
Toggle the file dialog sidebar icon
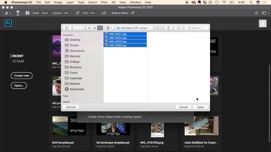tap(67, 28)
